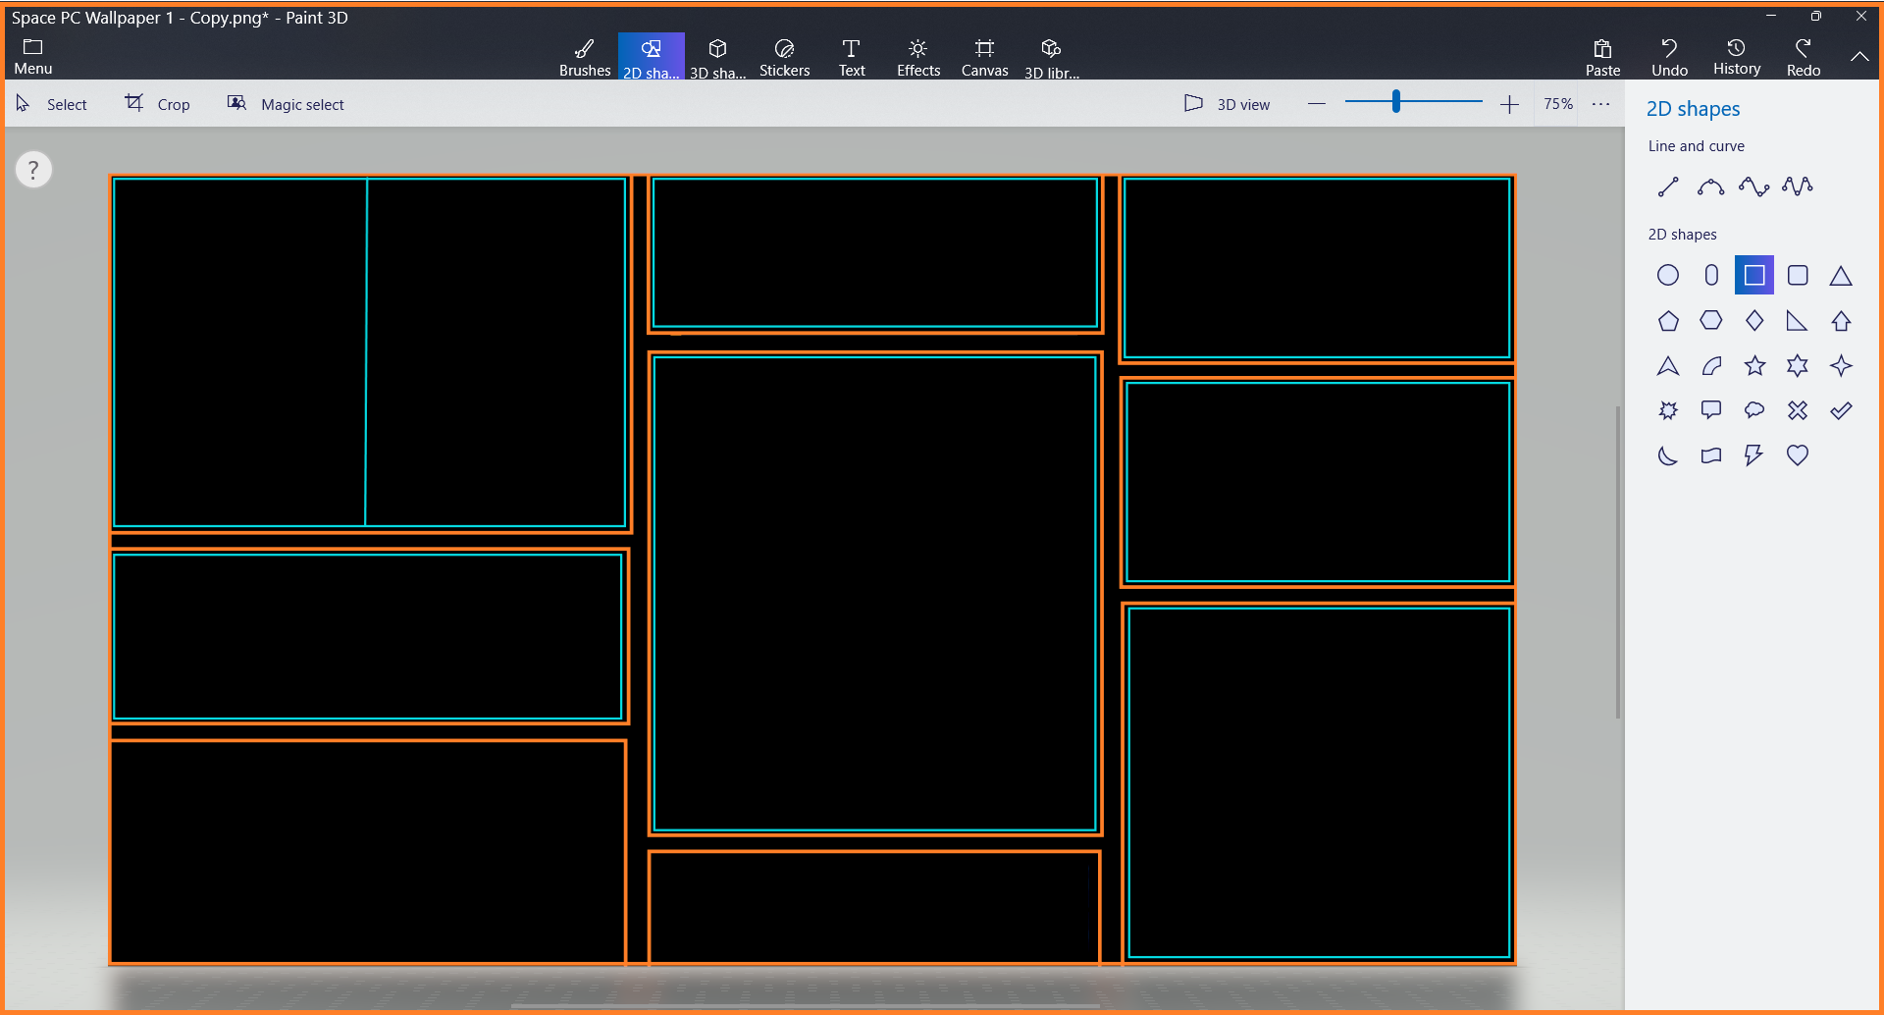Zoom in with the plus button

(x=1509, y=104)
